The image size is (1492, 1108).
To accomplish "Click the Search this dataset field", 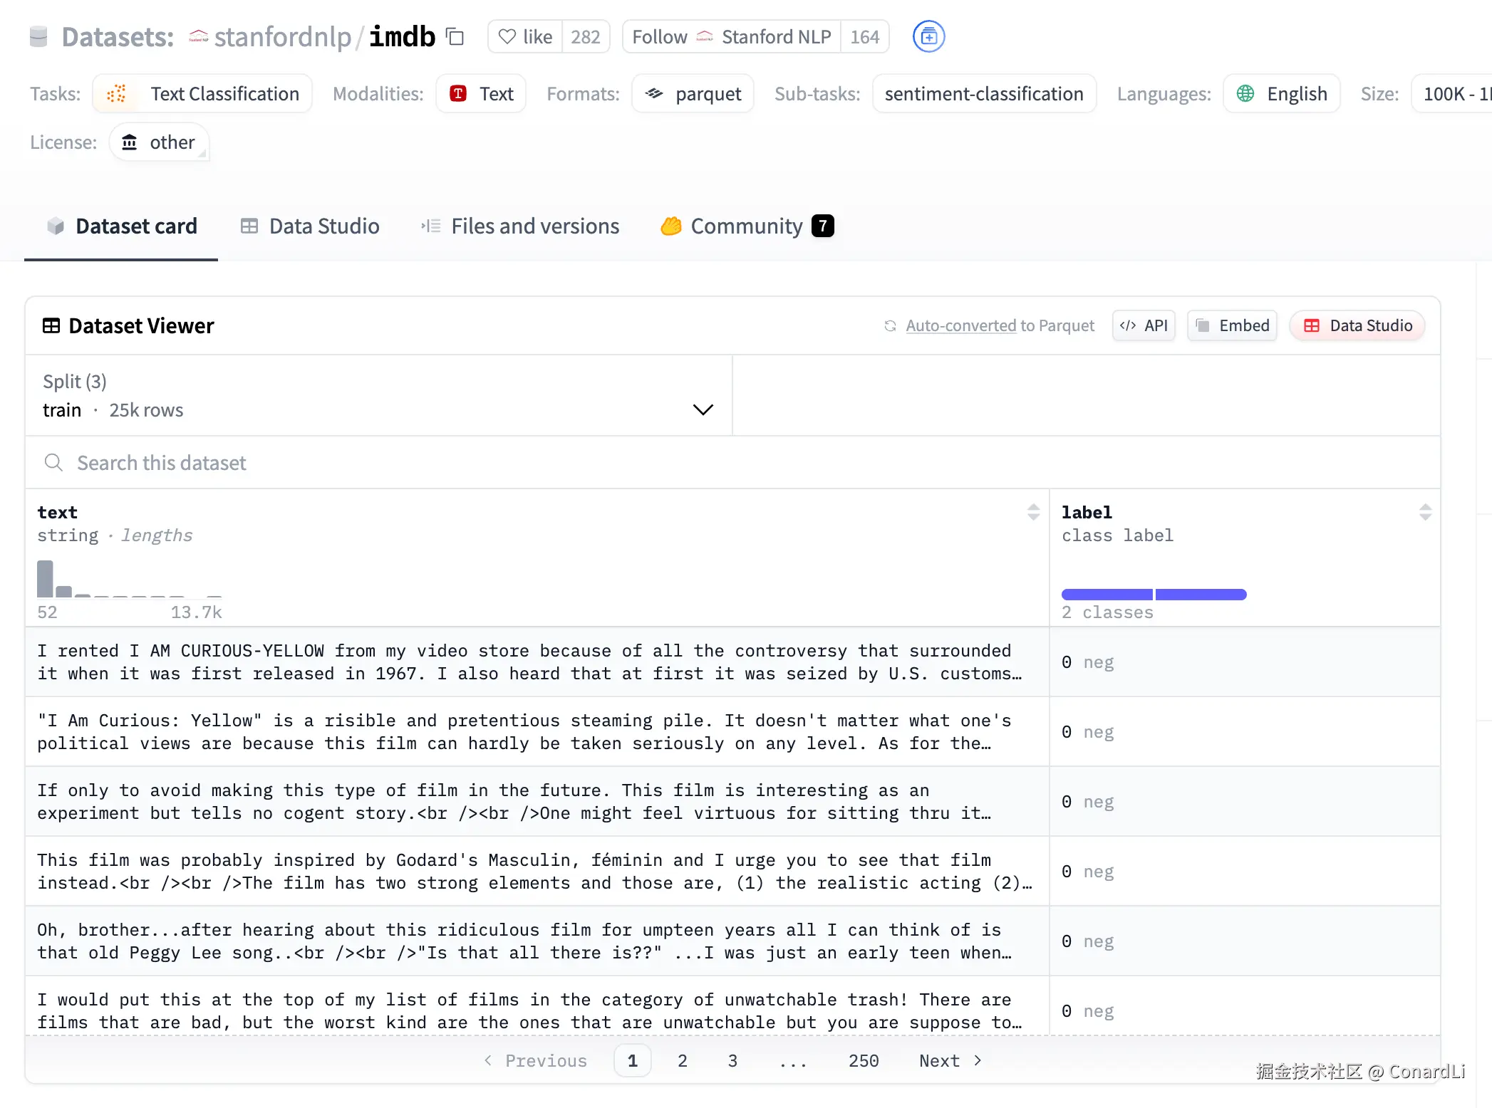I will [161, 462].
